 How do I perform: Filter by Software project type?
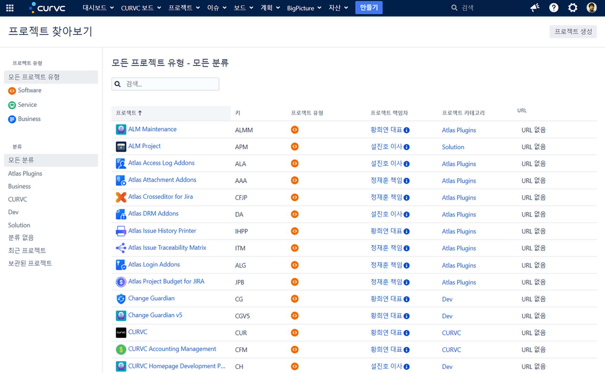tap(30, 90)
